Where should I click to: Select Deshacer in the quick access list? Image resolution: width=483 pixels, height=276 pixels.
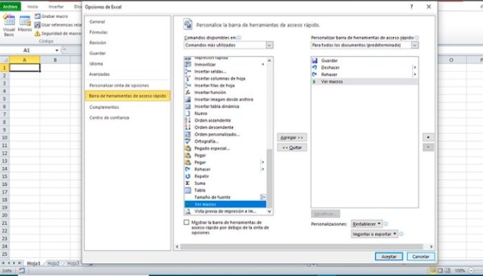coord(364,68)
